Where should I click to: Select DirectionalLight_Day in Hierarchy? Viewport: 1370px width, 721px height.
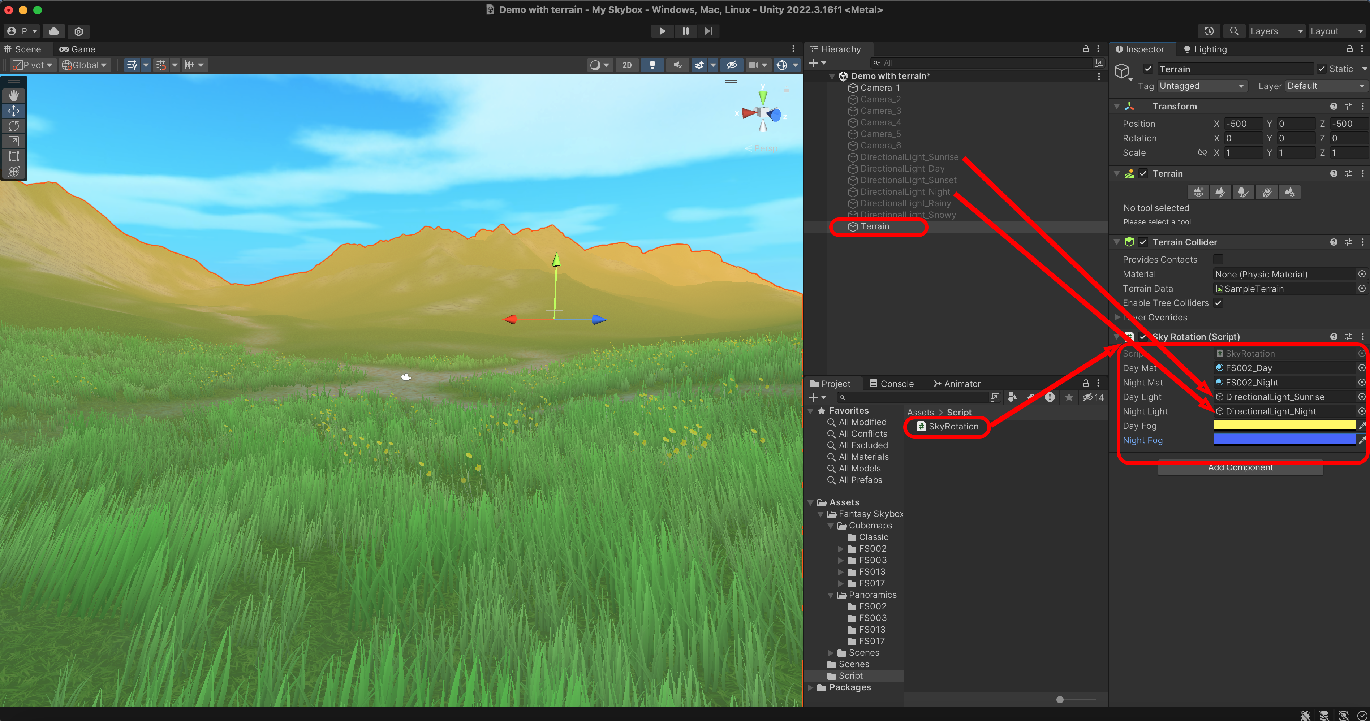tap(902, 169)
